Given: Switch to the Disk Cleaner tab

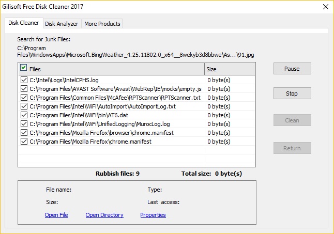Looking at the screenshot, I should point(24,23).
